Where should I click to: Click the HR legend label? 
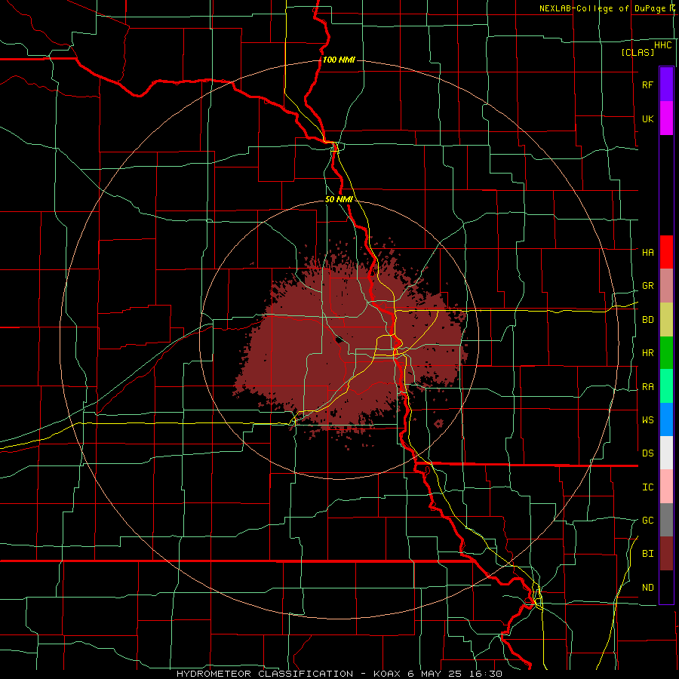[647, 353]
